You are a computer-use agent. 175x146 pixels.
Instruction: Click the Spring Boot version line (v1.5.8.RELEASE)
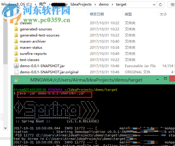pos(83,121)
